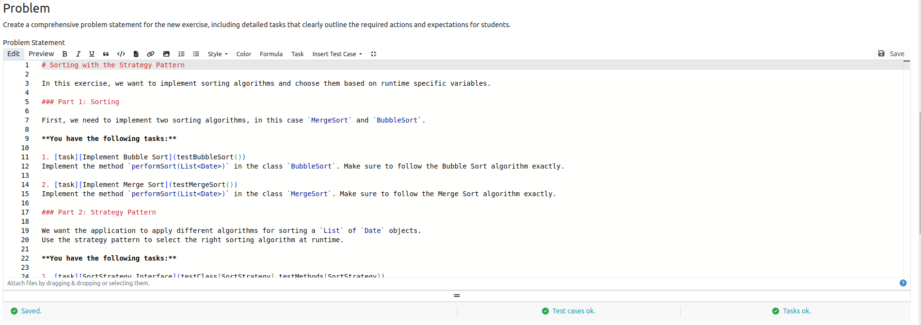Insert an image using the picture icon

(x=166, y=54)
